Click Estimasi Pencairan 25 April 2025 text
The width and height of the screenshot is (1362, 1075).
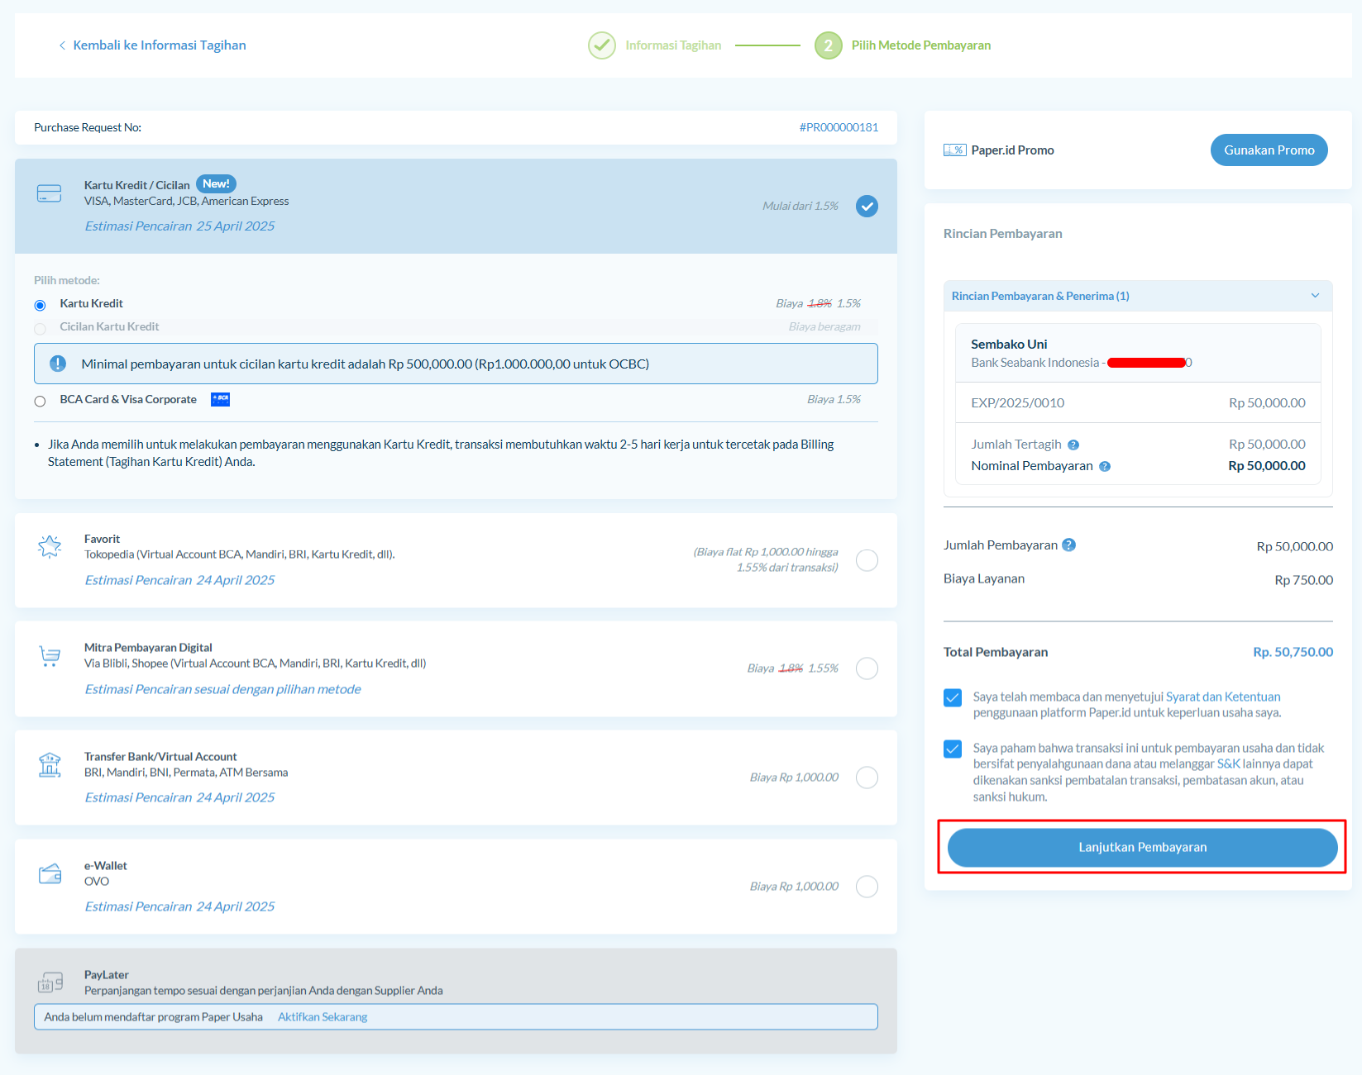click(179, 226)
